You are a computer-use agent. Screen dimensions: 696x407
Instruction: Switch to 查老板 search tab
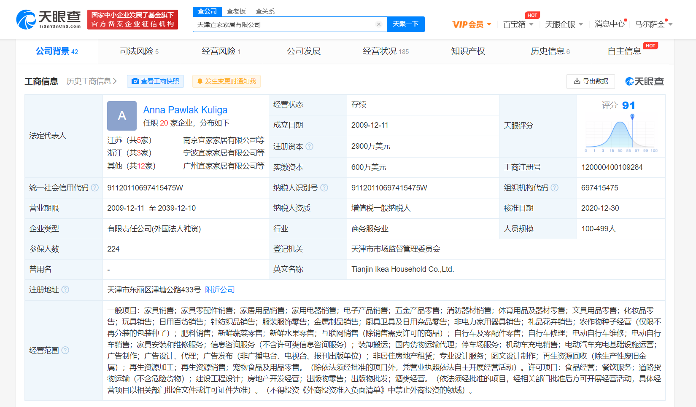(236, 11)
